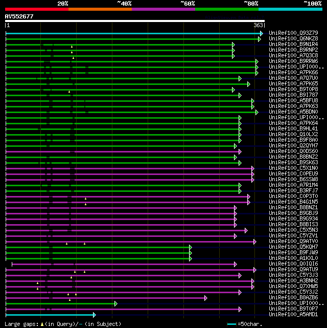327x328 pixels.
Task: Click the purple arrowhead ending the C5X5N3 alignment
Action: [x=246, y=230]
